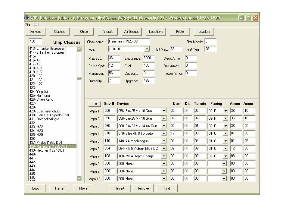Click the Durability field
Image resolution: width=289 pixels, height=217 pixels.
[x=114, y=81]
